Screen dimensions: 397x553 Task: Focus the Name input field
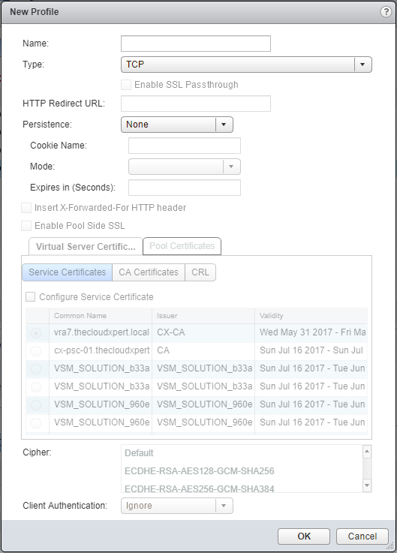[196, 44]
